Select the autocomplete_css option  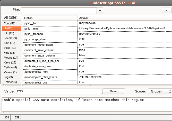tap(50, 82)
